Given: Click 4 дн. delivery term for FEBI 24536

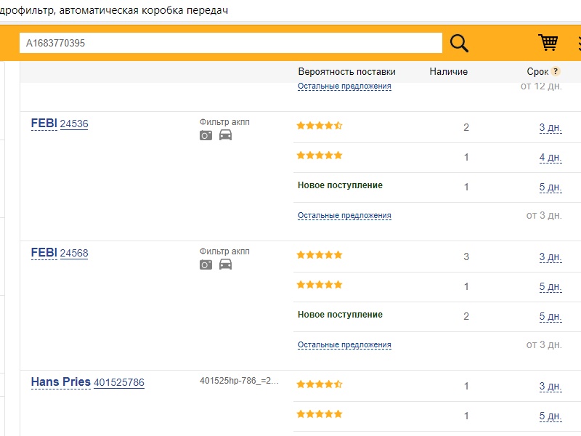Looking at the screenshot, I should pos(550,158).
